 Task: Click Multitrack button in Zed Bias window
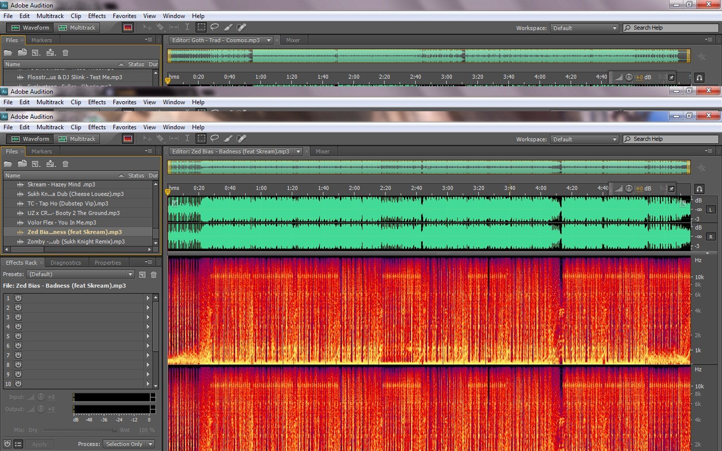(x=77, y=139)
